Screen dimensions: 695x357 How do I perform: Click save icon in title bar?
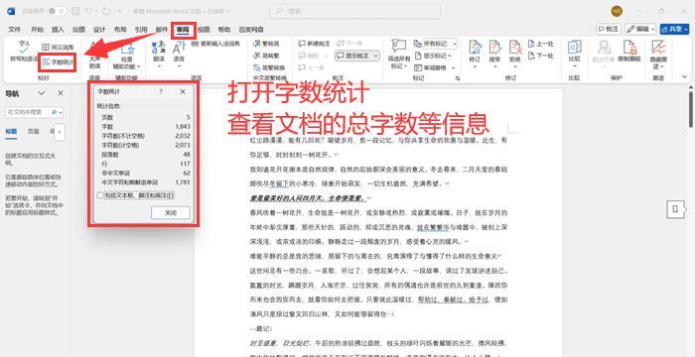(75, 11)
